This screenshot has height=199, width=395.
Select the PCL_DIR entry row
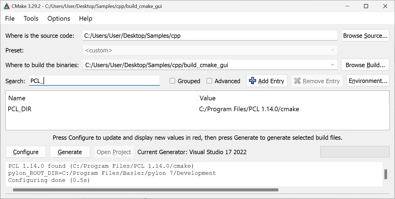click(20, 109)
